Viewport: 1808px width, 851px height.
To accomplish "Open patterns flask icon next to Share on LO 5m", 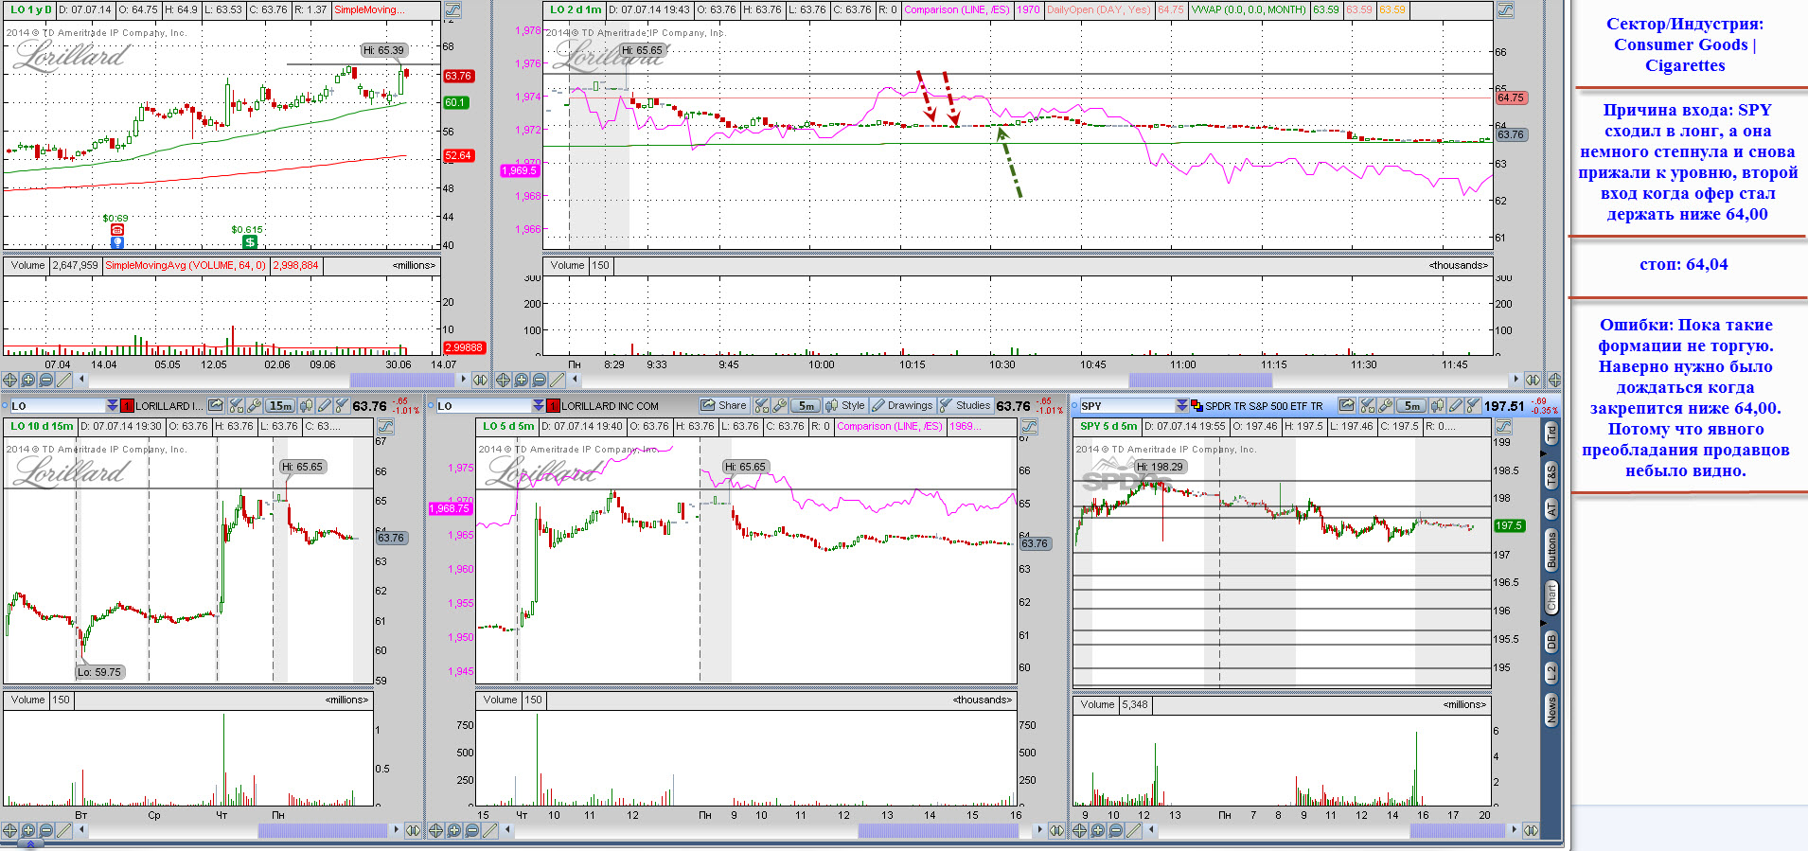I will [762, 406].
